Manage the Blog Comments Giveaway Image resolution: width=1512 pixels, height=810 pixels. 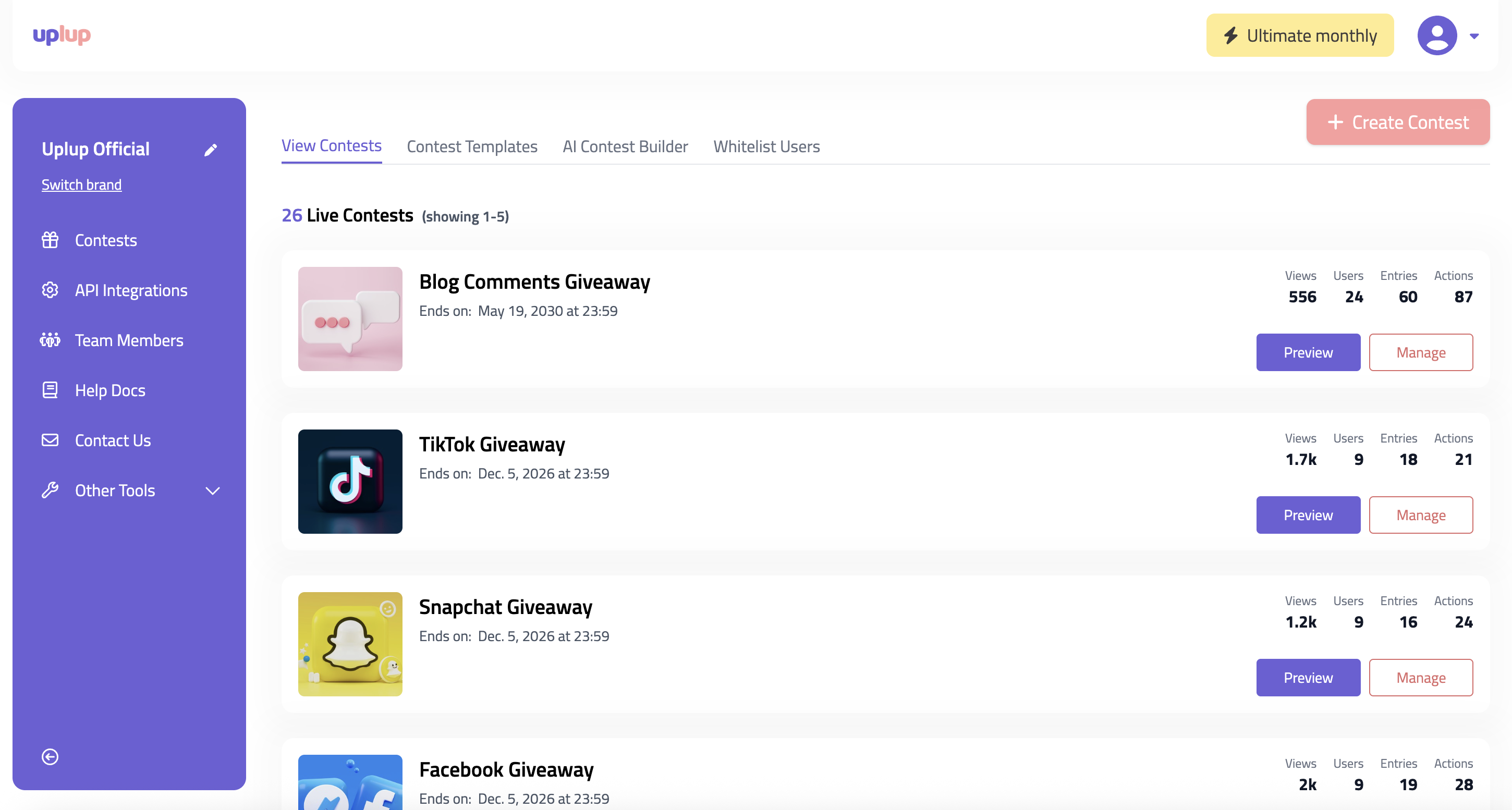tap(1420, 352)
